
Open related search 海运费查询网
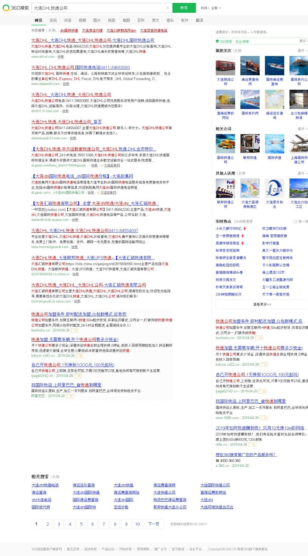point(164,485)
